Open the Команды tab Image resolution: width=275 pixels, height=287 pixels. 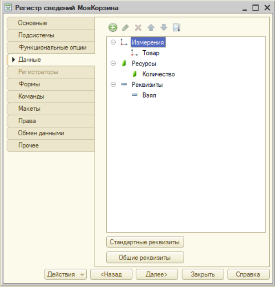(51, 97)
